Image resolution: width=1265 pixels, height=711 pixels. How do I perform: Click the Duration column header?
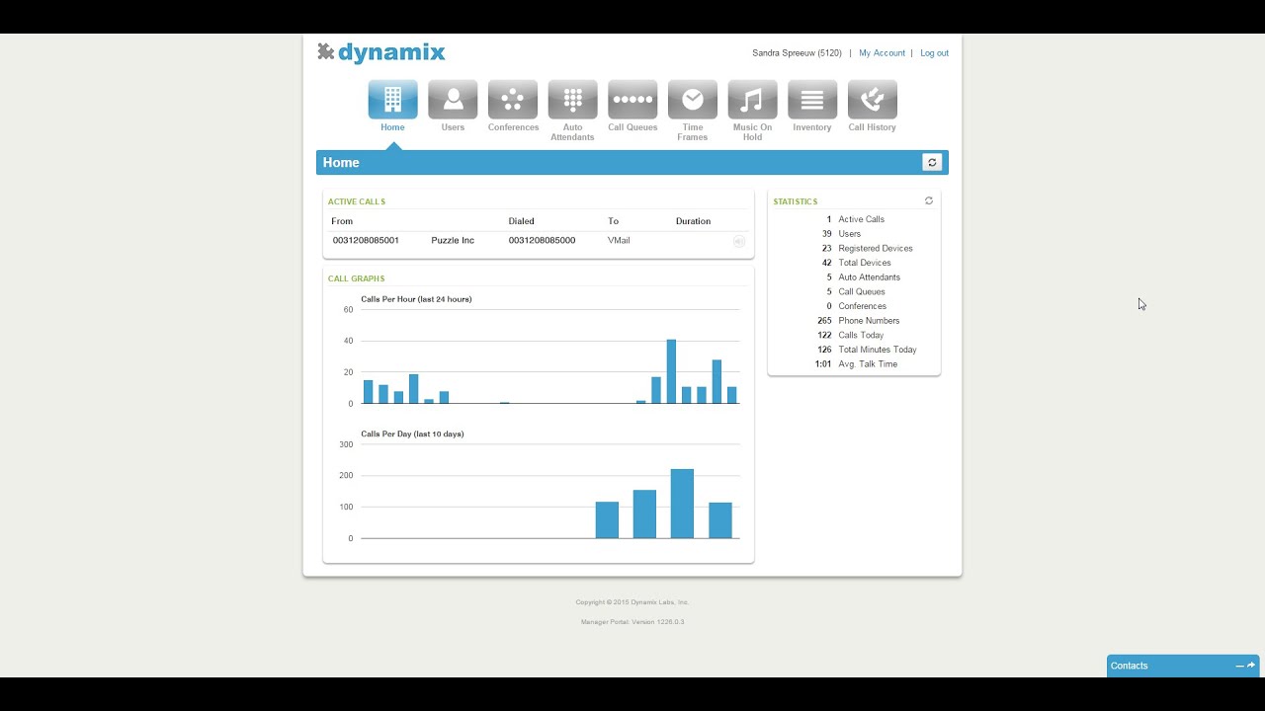coord(693,221)
